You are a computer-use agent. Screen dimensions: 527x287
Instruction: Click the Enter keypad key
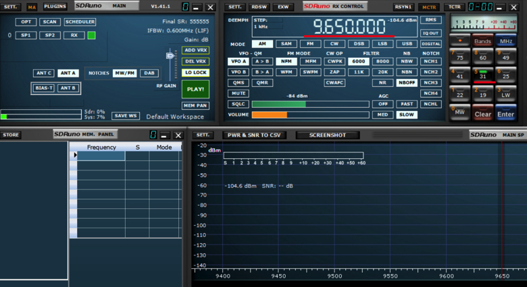pyautogui.click(x=506, y=113)
